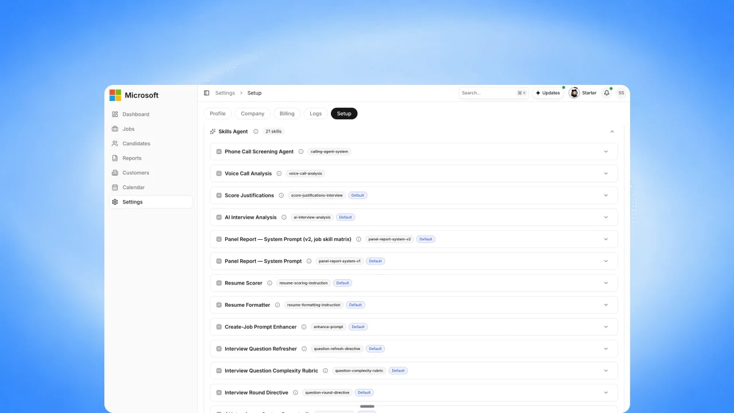Image resolution: width=734 pixels, height=413 pixels.
Task: Click the enhance-prompt tag
Action: click(329, 327)
